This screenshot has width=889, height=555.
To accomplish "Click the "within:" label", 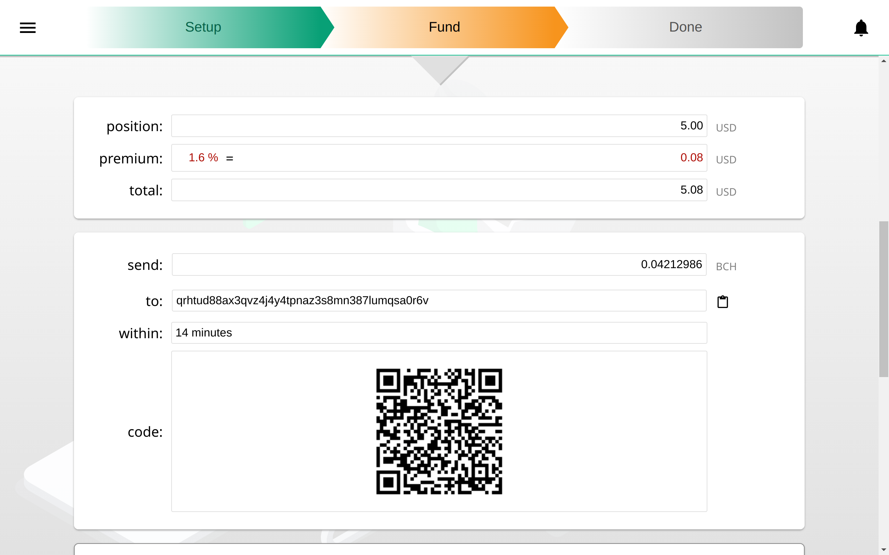I will (141, 333).
